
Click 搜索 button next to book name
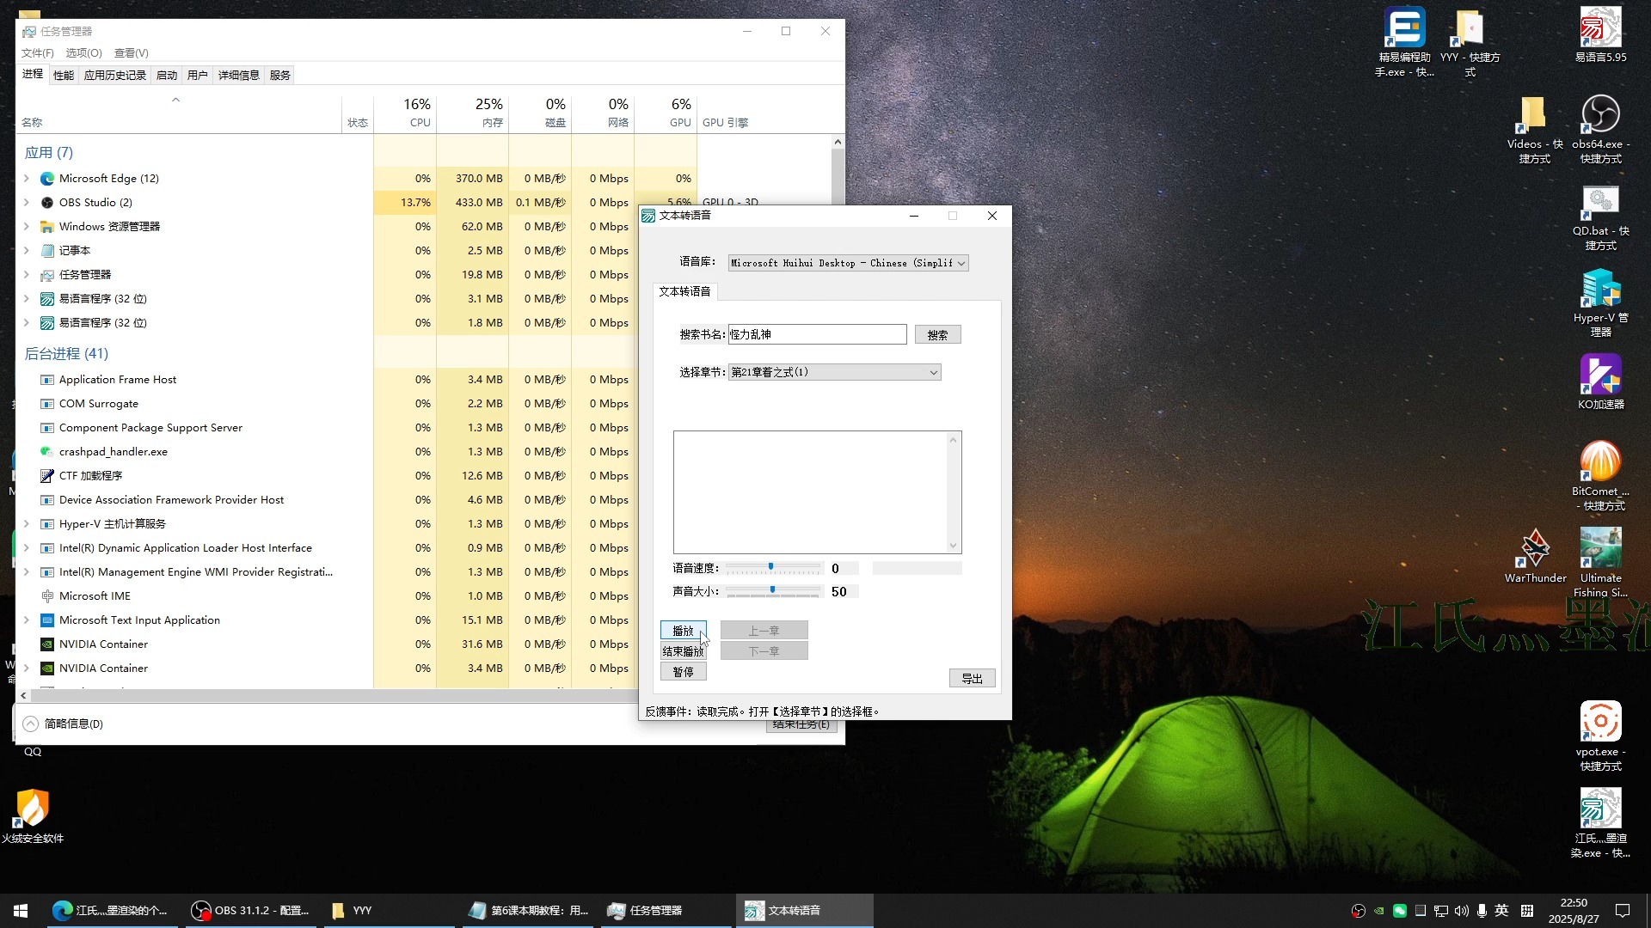click(937, 335)
